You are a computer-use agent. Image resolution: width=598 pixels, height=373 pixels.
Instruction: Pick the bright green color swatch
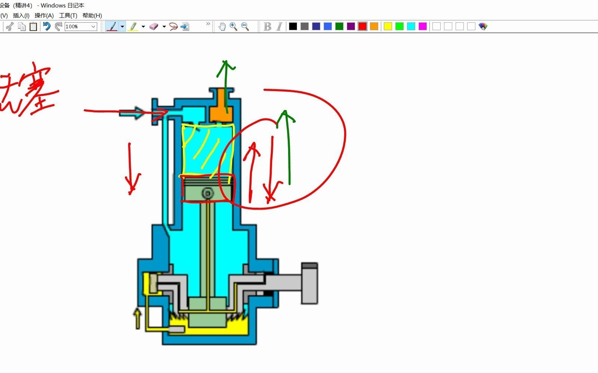[400, 26]
